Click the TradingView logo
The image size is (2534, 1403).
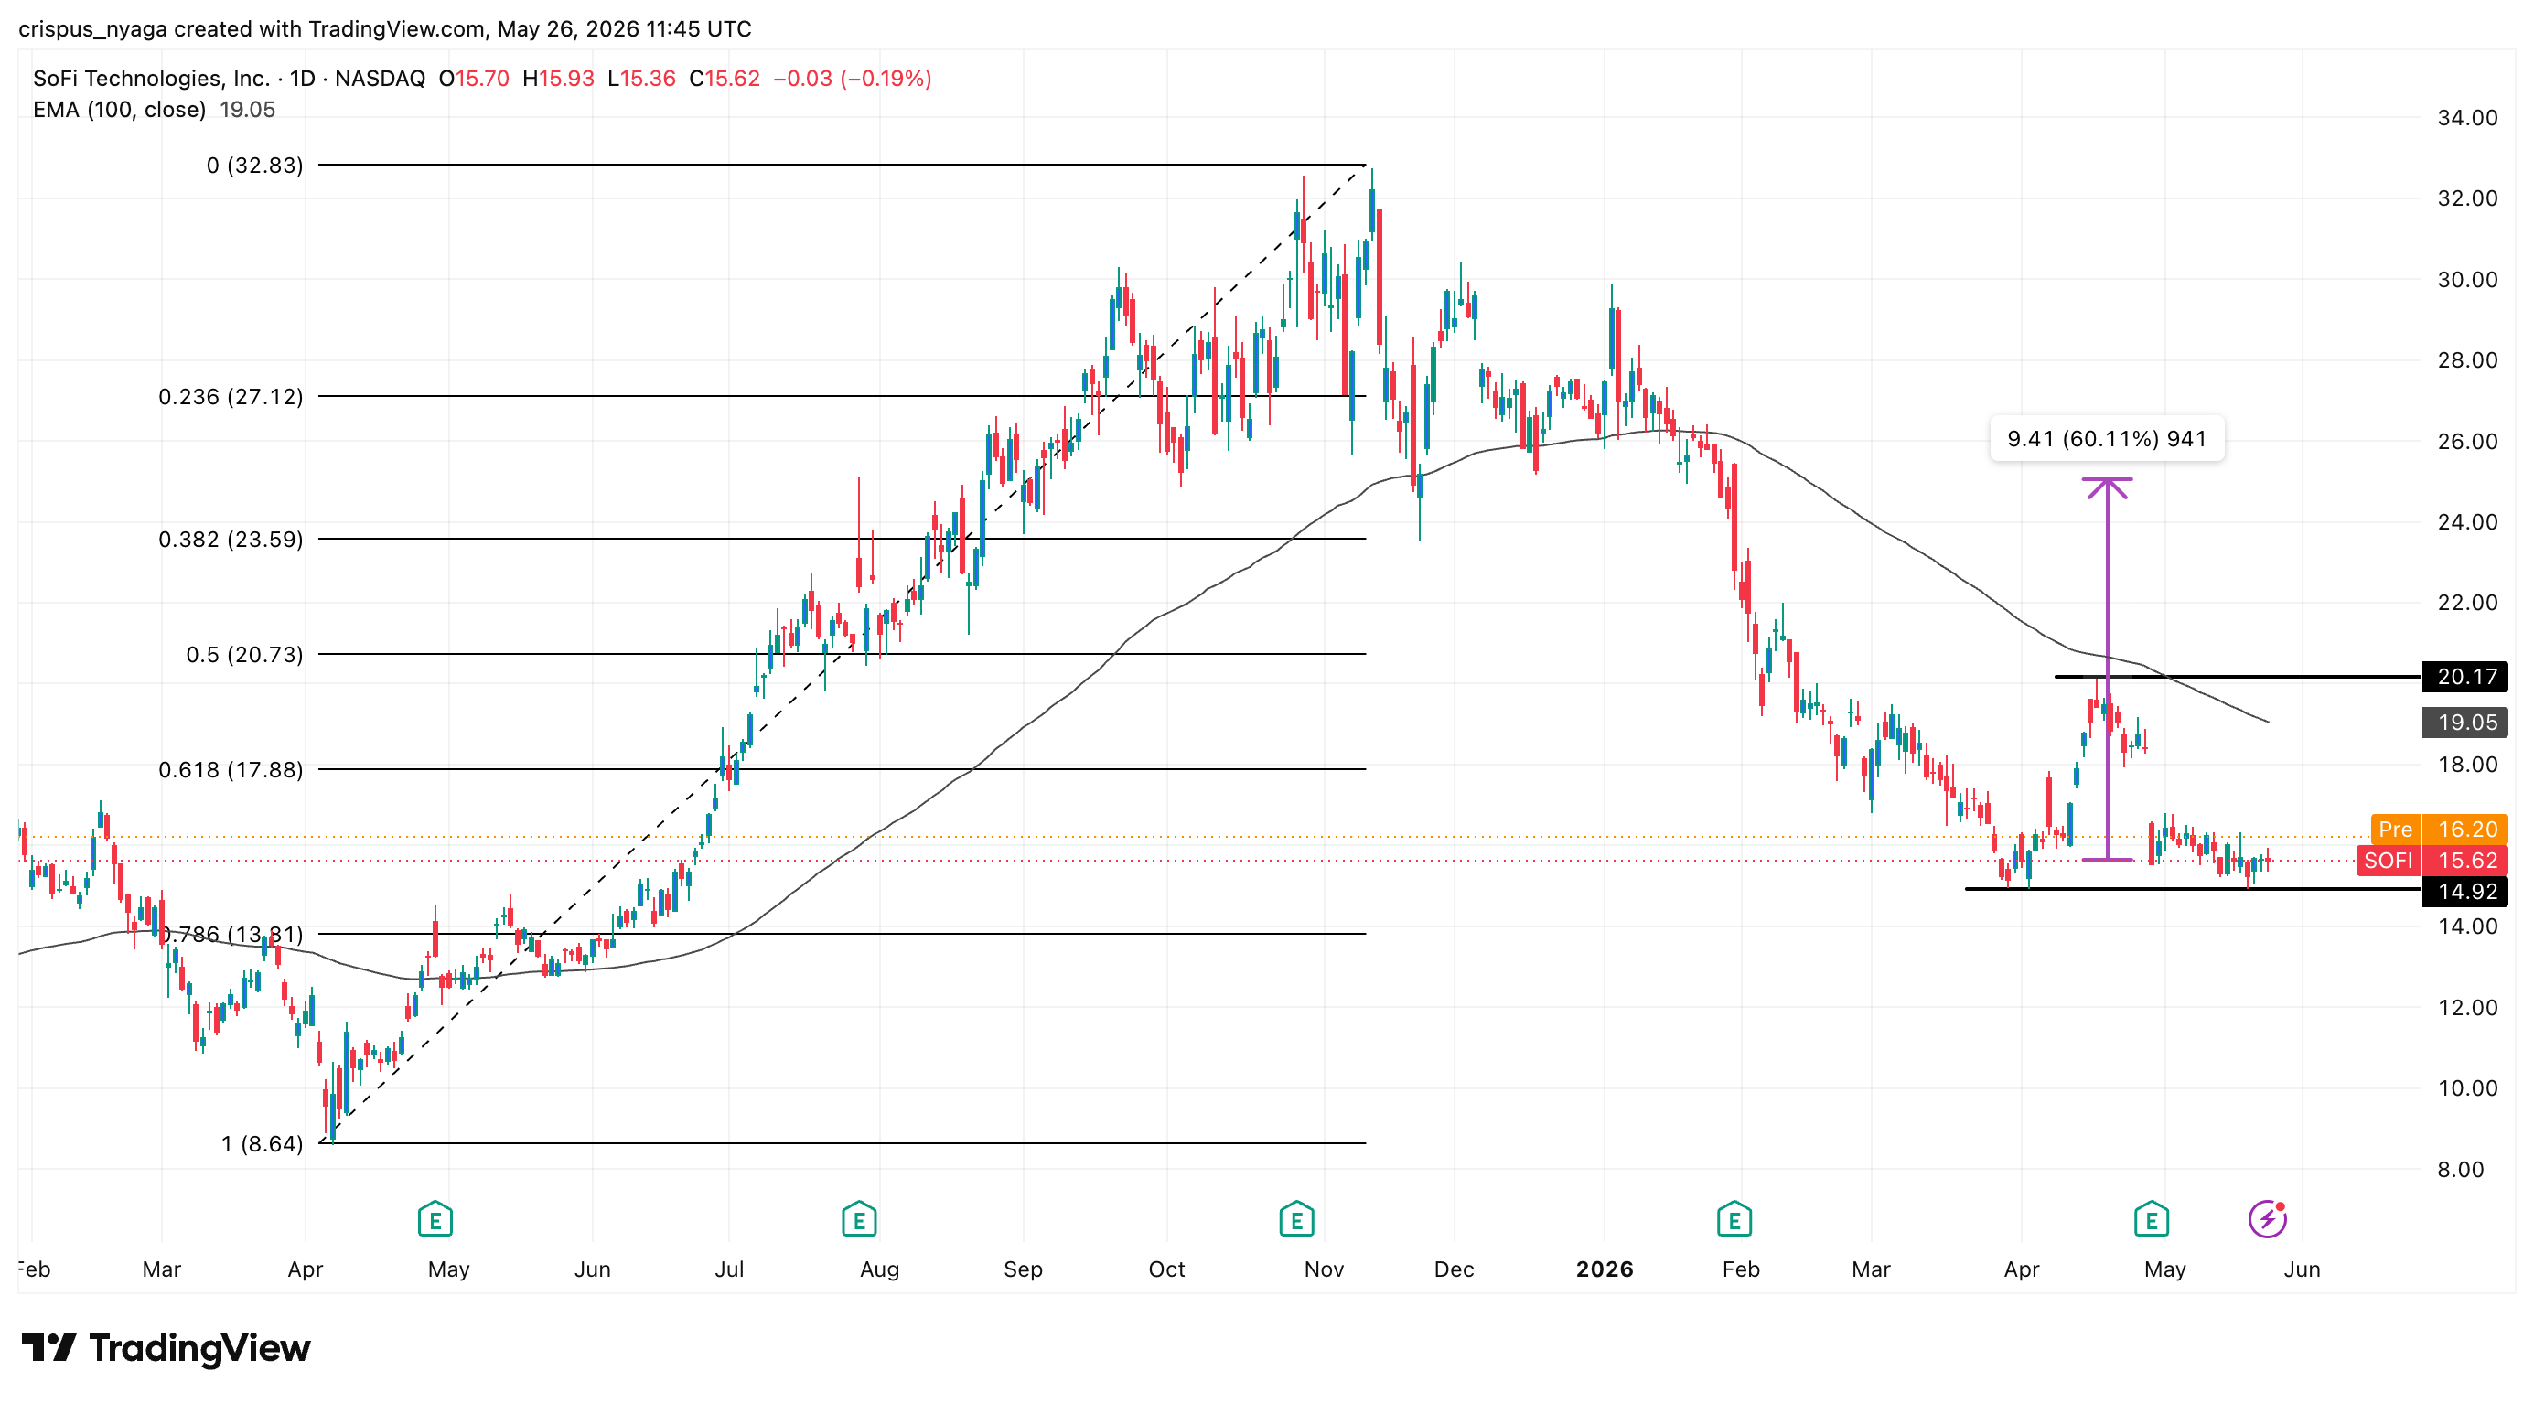tap(166, 1348)
